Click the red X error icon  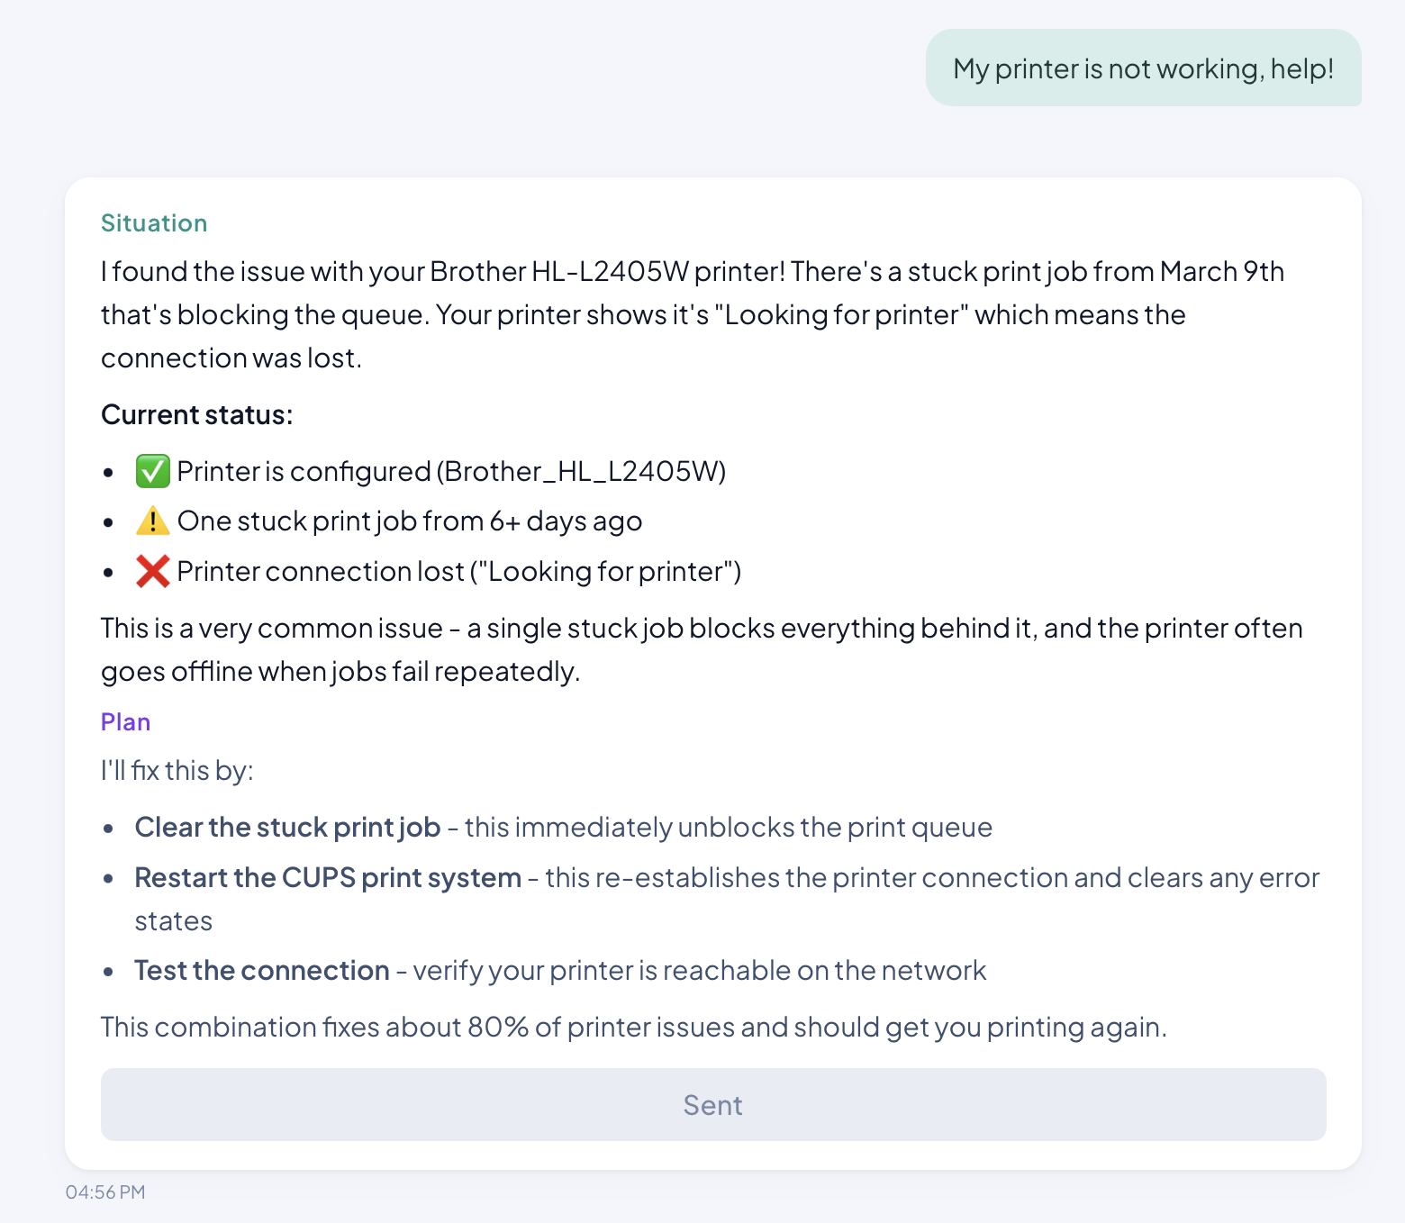[152, 571]
